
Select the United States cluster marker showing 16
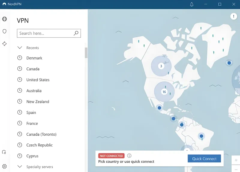[164, 92]
